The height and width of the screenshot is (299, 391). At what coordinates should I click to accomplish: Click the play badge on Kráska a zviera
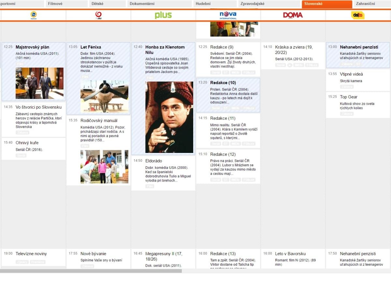click(289, 65)
